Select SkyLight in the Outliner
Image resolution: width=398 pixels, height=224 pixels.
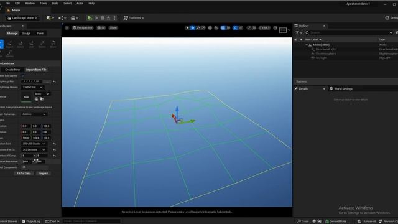tap(321, 58)
